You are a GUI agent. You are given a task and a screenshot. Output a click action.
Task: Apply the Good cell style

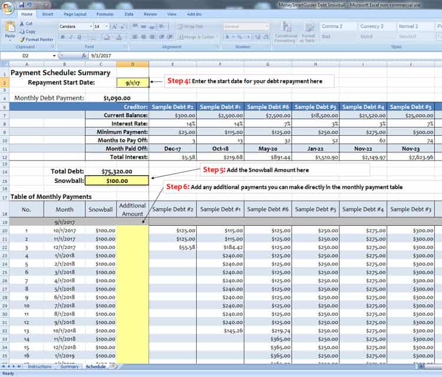tap(377, 36)
